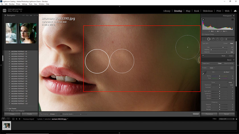The width and height of the screenshot is (239, 134).
Task: Select the Adjustment Brush tool
Action: click(229, 39)
